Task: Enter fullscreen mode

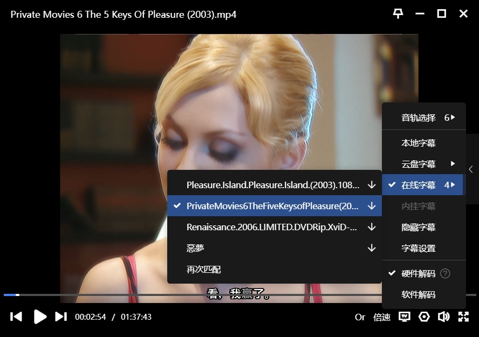Action: tap(463, 317)
